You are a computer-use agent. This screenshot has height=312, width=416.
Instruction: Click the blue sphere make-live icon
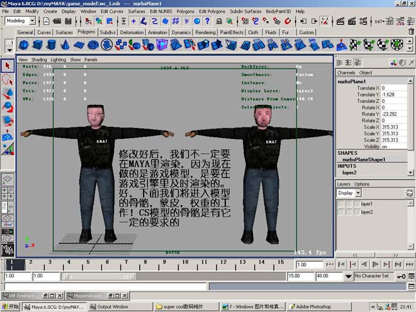pos(197,21)
